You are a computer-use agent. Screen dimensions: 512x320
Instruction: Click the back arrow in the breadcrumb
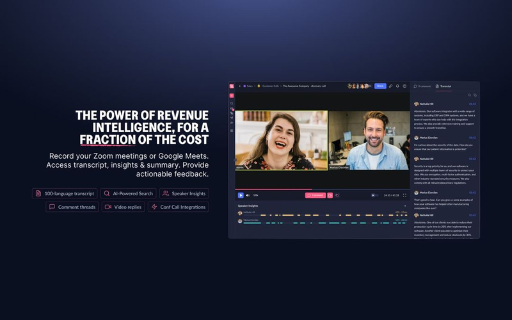pos(239,86)
